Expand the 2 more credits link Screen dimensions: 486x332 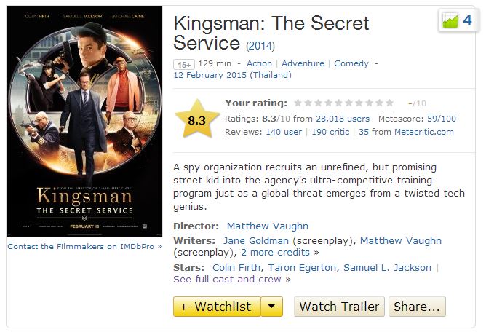[280, 253]
